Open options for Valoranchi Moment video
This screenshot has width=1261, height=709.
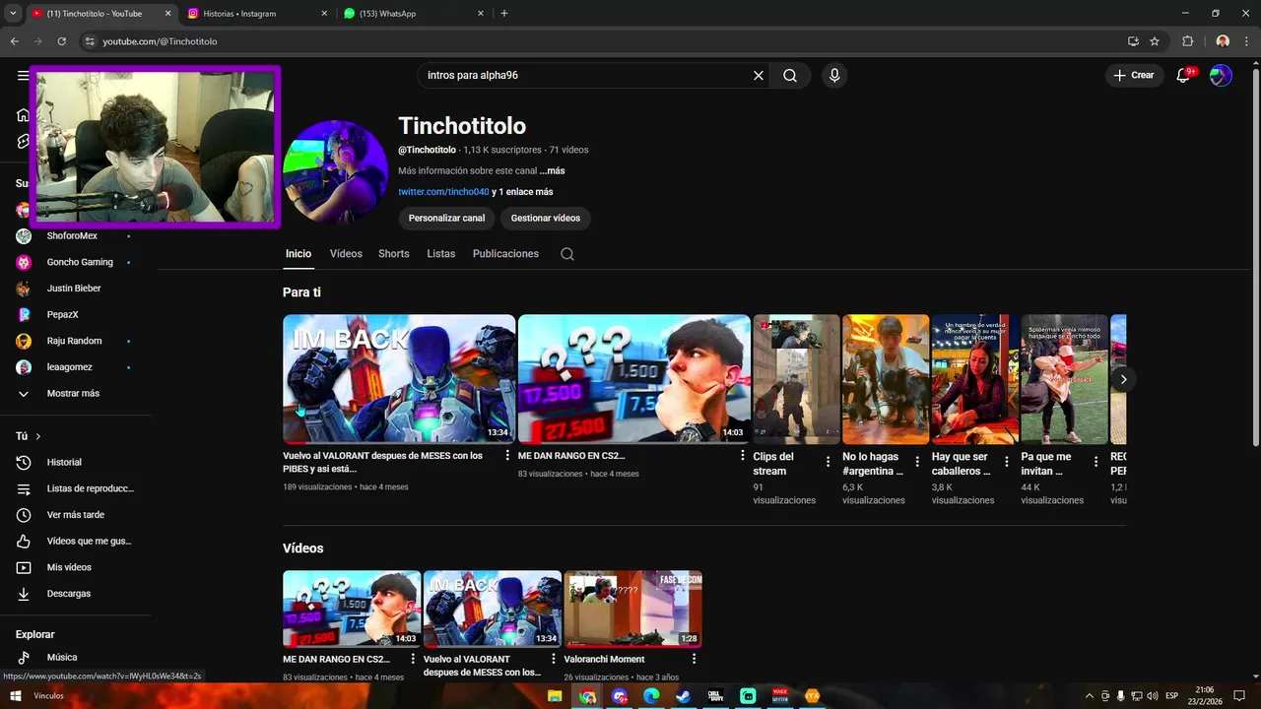[x=694, y=659]
